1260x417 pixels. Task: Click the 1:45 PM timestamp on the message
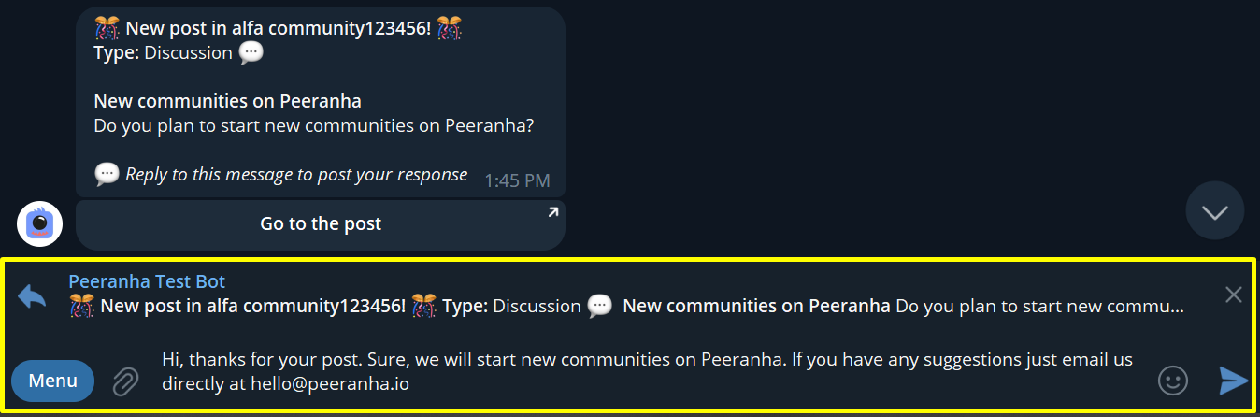[x=517, y=180]
